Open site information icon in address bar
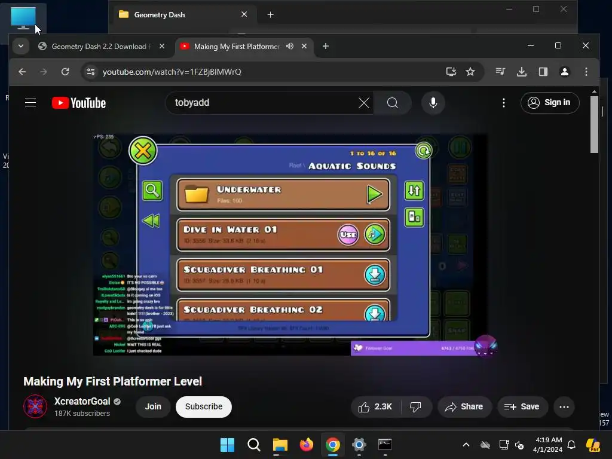 pos(91,72)
